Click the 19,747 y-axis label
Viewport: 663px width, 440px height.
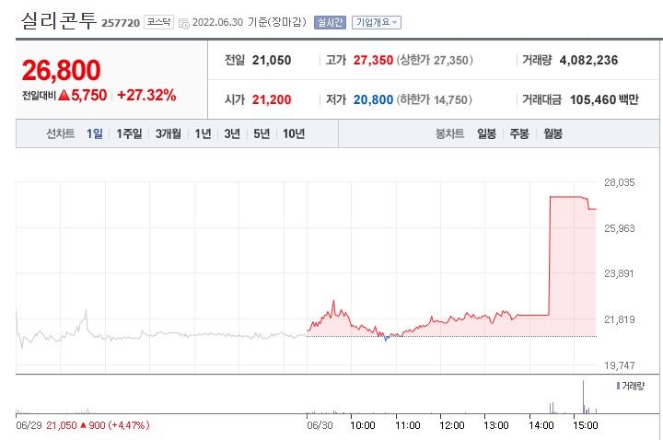tap(620, 365)
